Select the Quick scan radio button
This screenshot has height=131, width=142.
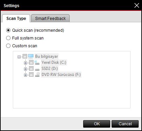pos(8,30)
